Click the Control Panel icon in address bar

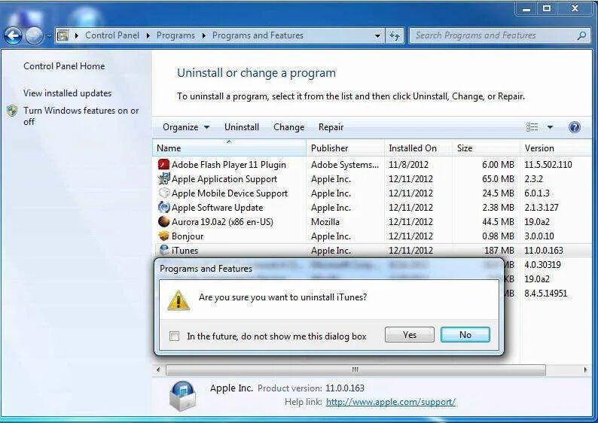[x=63, y=35]
